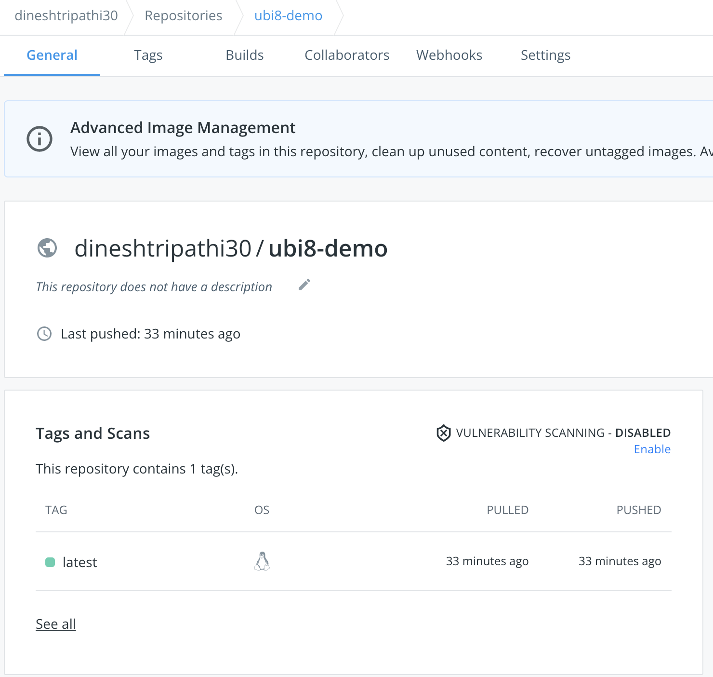
Task: Open the Settings tab
Action: click(x=545, y=55)
